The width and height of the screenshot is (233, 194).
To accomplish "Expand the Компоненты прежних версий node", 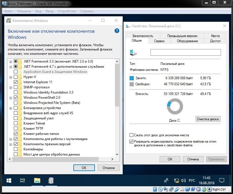I will pos(11,144).
